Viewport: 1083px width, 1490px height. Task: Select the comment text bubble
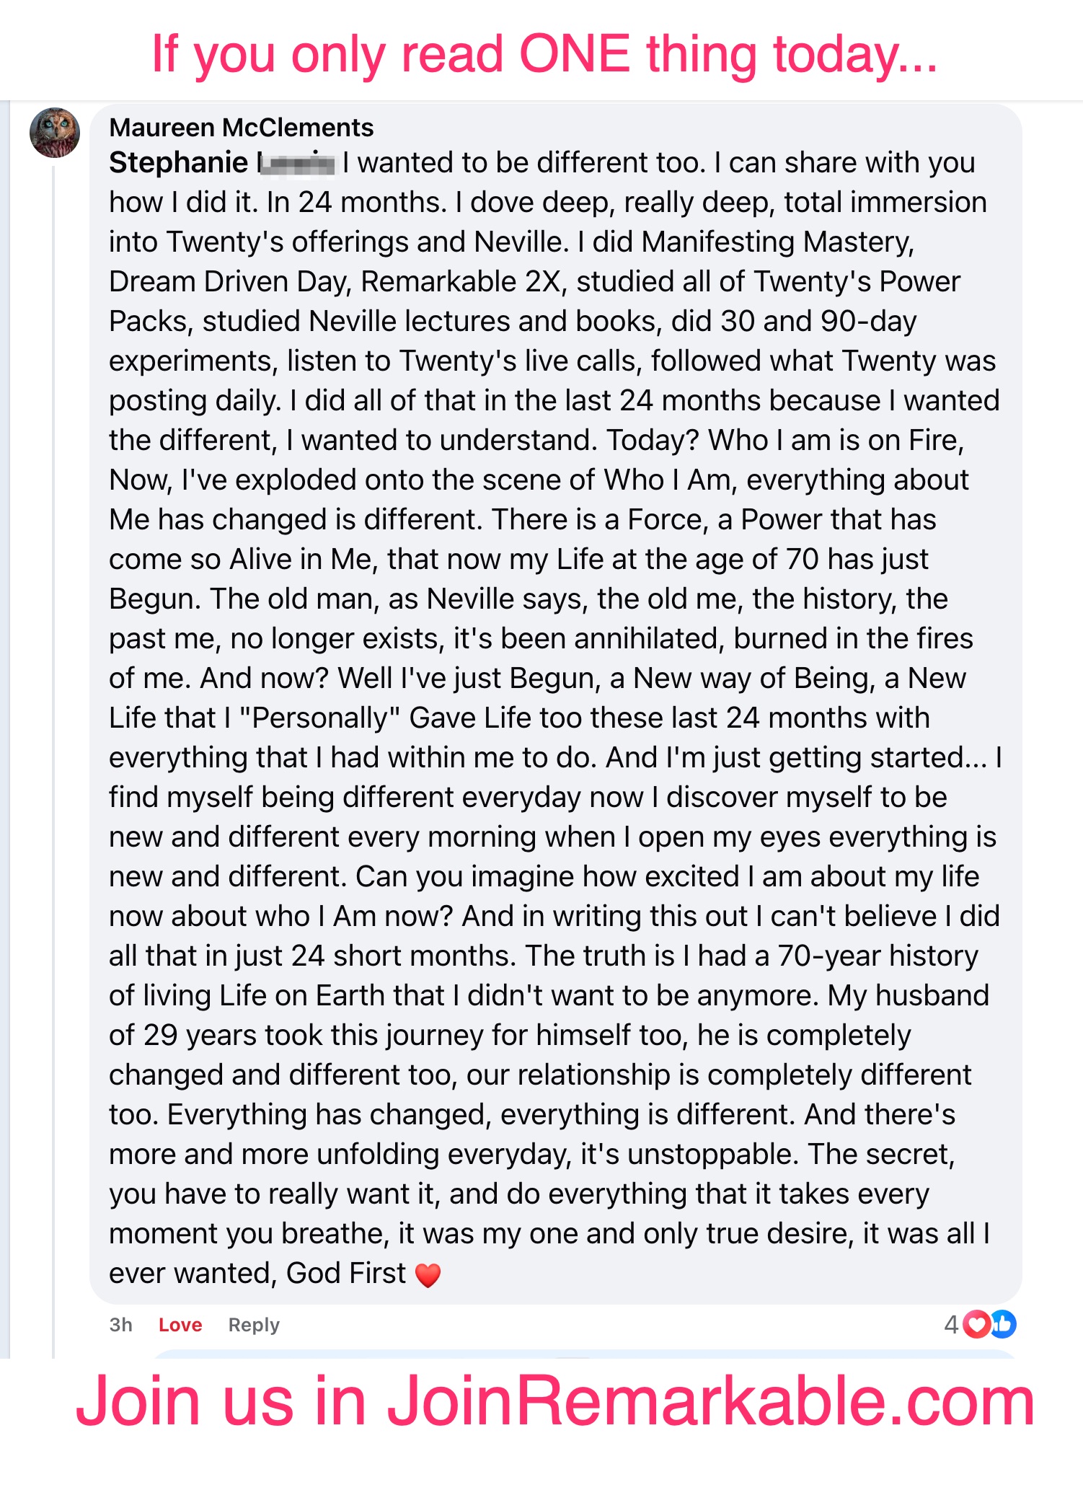(555, 704)
